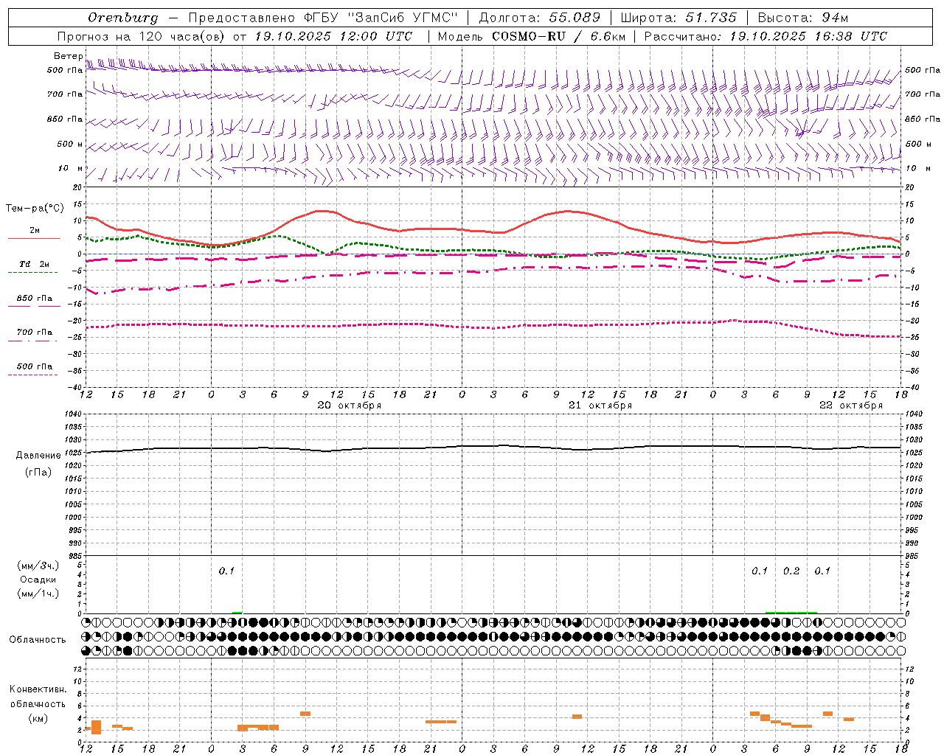Click the 'Ветер' wind panel label
The width and height of the screenshot is (944, 755).
(x=68, y=56)
